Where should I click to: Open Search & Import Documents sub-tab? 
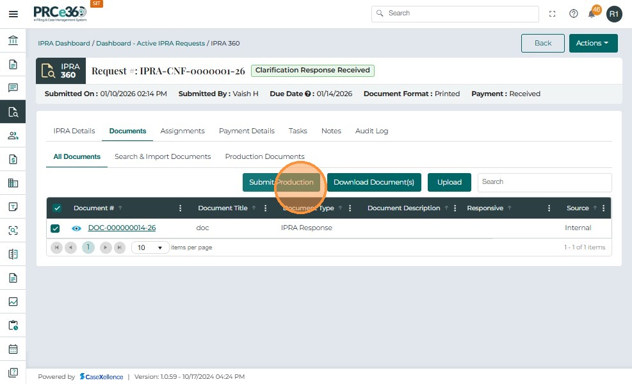[163, 156]
